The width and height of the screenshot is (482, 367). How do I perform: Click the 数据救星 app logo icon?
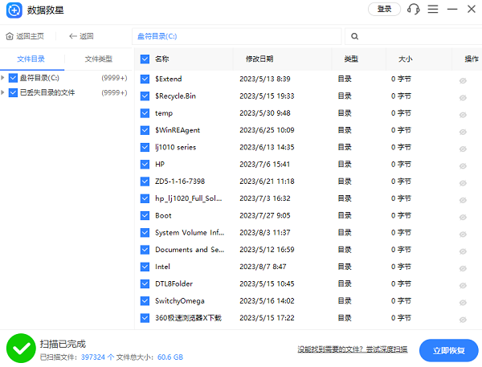14,10
